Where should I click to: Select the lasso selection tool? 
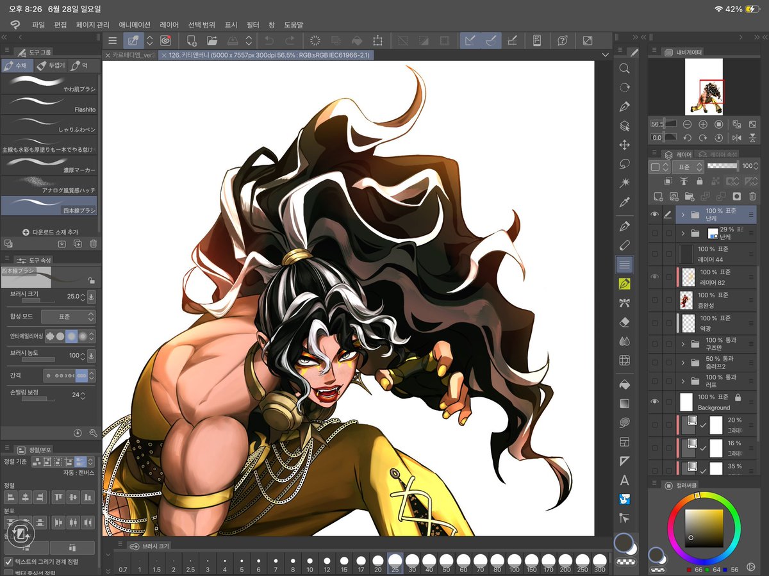[x=624, y=165]
